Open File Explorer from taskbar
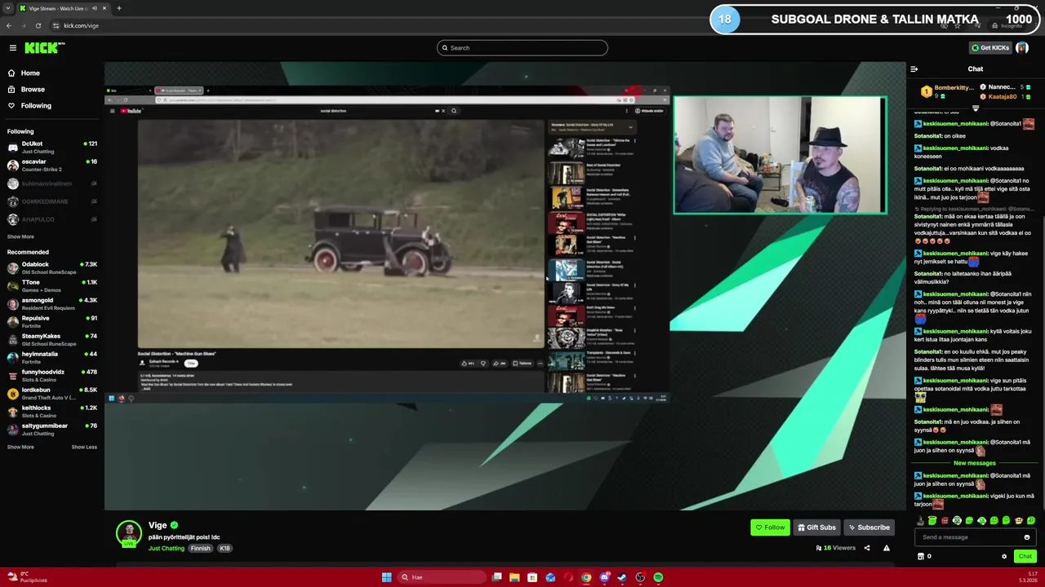This screenshot has width=1045, height=587. (x=514, y=577)
